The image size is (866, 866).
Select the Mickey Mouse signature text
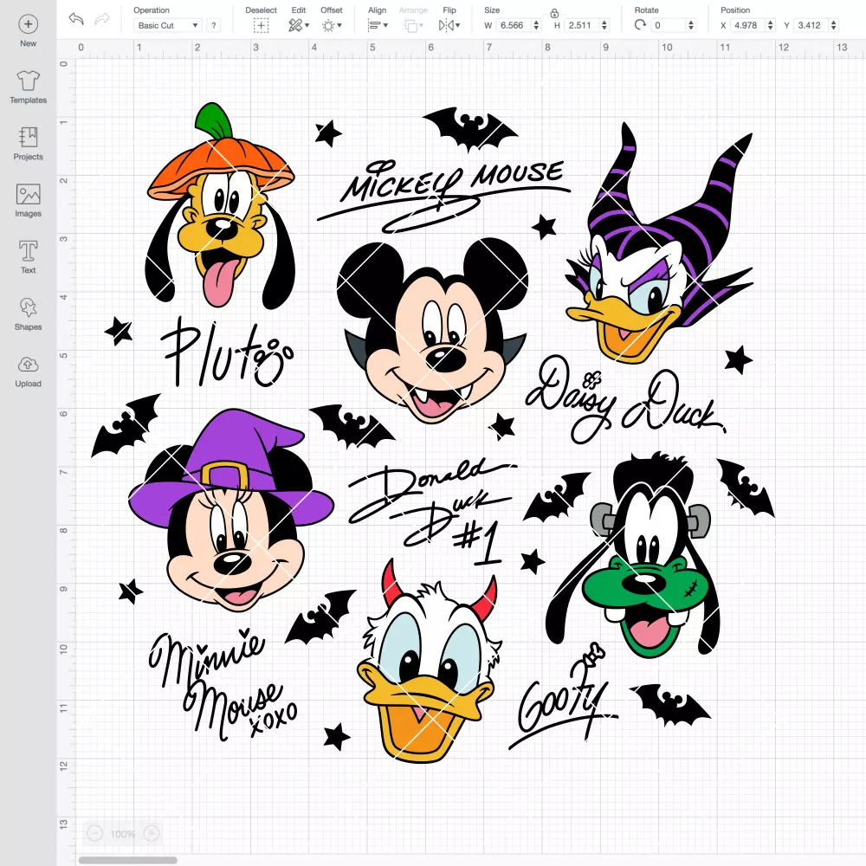443,196
